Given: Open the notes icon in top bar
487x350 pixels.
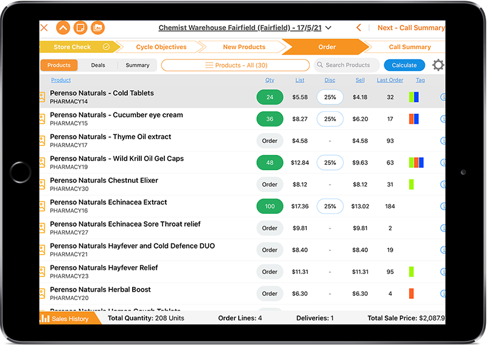Looking at the screenshot, I should [80, 28].
